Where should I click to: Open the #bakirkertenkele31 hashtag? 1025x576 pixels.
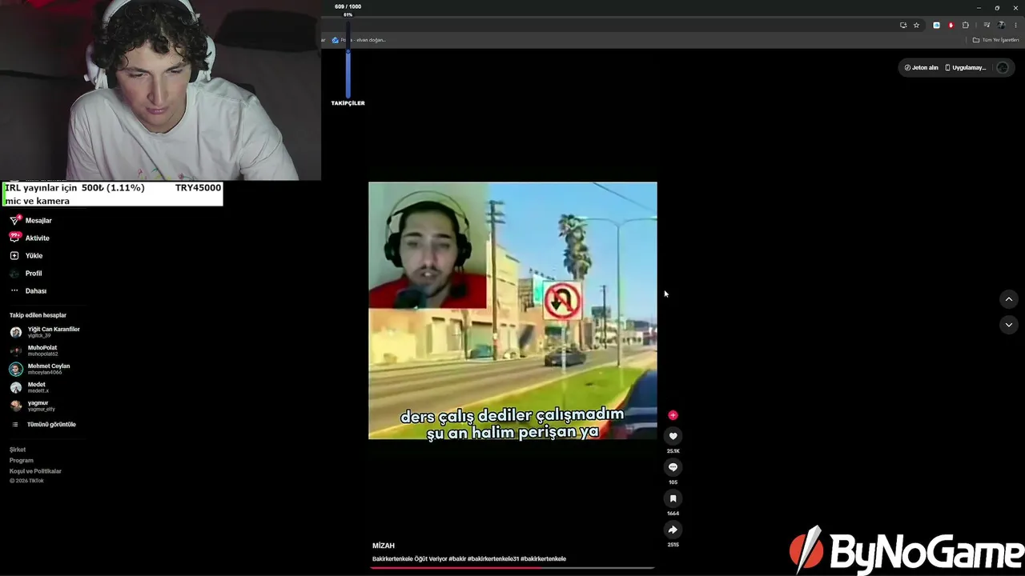pos(493,558)
